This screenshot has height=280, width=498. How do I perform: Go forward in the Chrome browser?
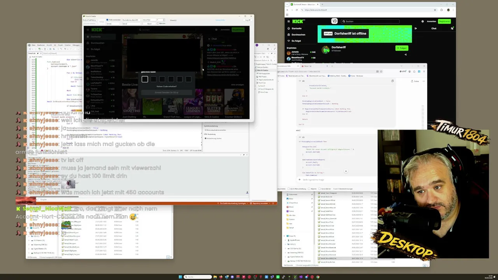click(x=292, y=10)
